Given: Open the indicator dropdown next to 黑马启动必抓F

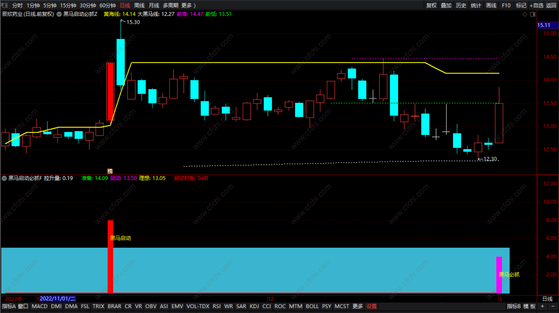Looking at the screenshot, I should [x=4, y=178].
